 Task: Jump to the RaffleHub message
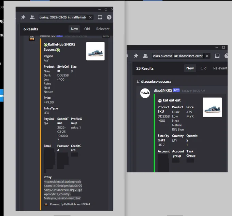[106, 36]
